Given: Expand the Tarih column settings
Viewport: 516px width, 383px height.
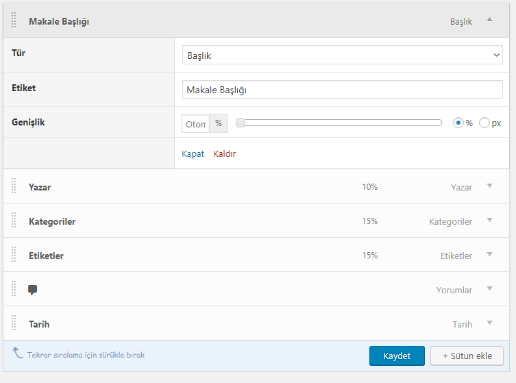Looking at the screenshot, I should tap(490, 323).
